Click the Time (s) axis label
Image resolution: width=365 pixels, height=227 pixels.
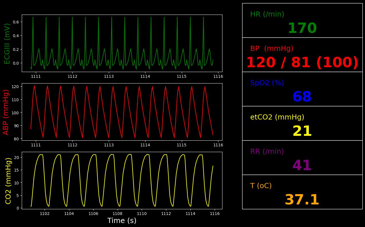(122, 221)
